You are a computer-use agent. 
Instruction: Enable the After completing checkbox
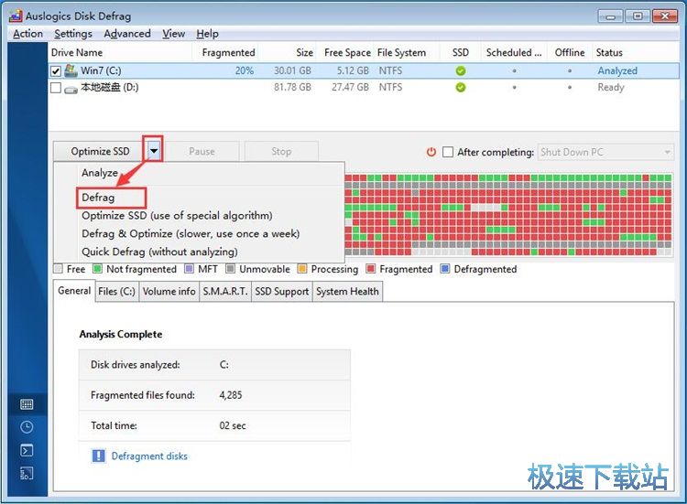point(448,152)
